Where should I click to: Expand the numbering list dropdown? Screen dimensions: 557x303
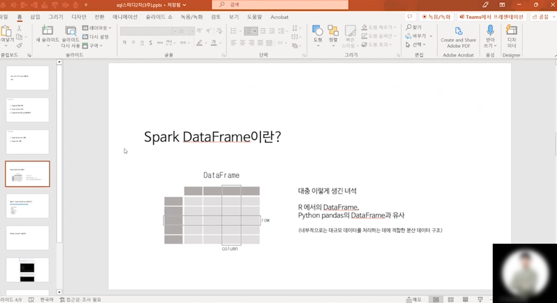click(x=255, y=31)
